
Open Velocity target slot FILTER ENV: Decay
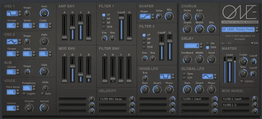[113, 99]
